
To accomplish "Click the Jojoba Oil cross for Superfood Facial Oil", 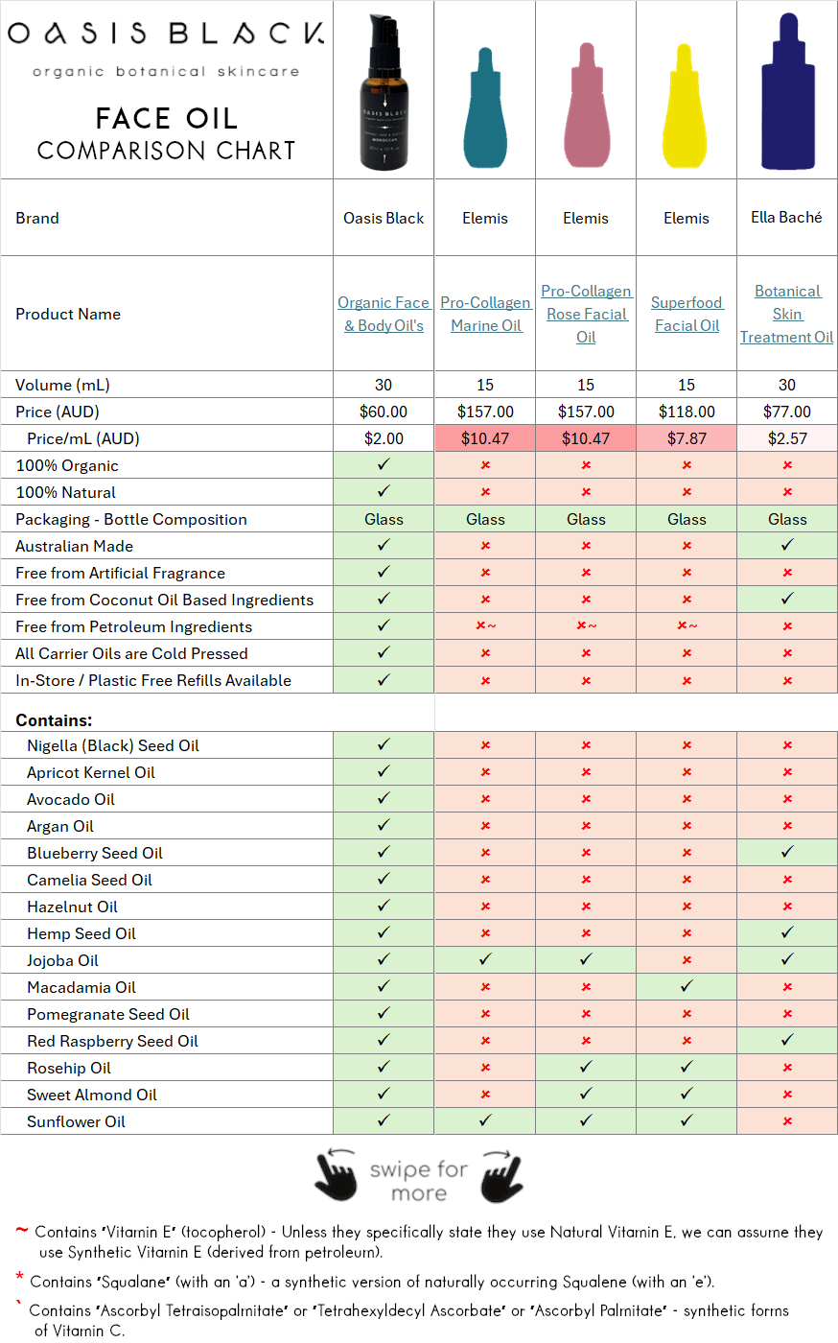I will (x=687, y=960).
